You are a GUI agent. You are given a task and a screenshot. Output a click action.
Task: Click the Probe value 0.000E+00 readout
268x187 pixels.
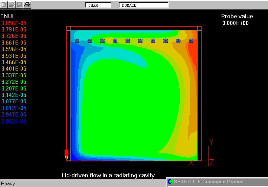coord(236,23)
